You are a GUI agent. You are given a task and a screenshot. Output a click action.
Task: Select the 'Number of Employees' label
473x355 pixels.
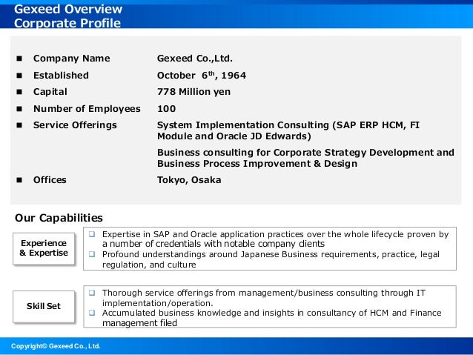[x=87, y=109]
